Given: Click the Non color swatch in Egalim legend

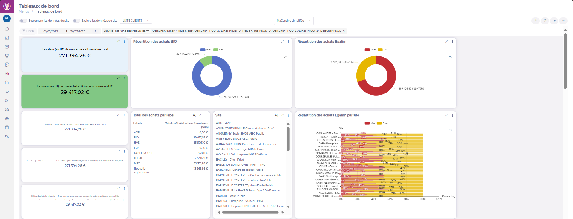Looking at the screenshot, I should click(367, 49).
